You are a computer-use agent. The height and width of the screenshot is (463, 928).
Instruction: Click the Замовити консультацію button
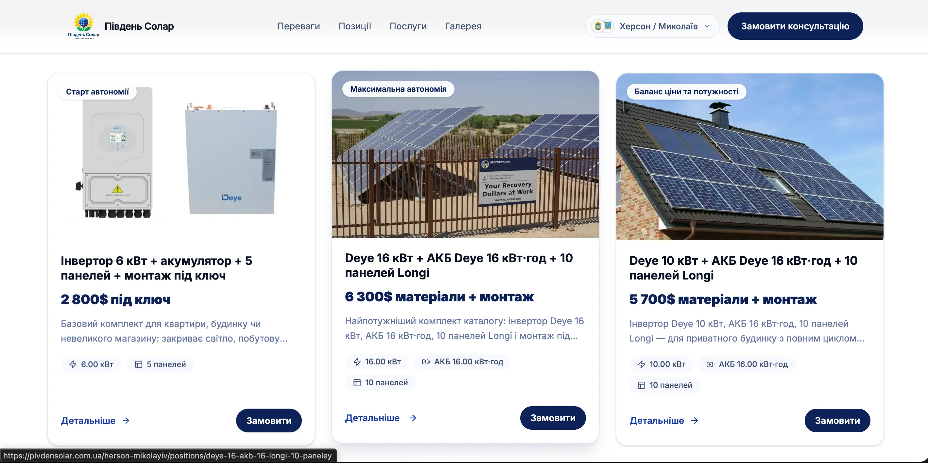(x=795, y=26)
